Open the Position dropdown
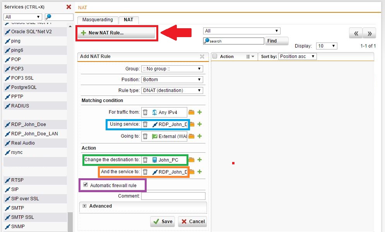This screenshot has height=232, width=385. [172, 80]
